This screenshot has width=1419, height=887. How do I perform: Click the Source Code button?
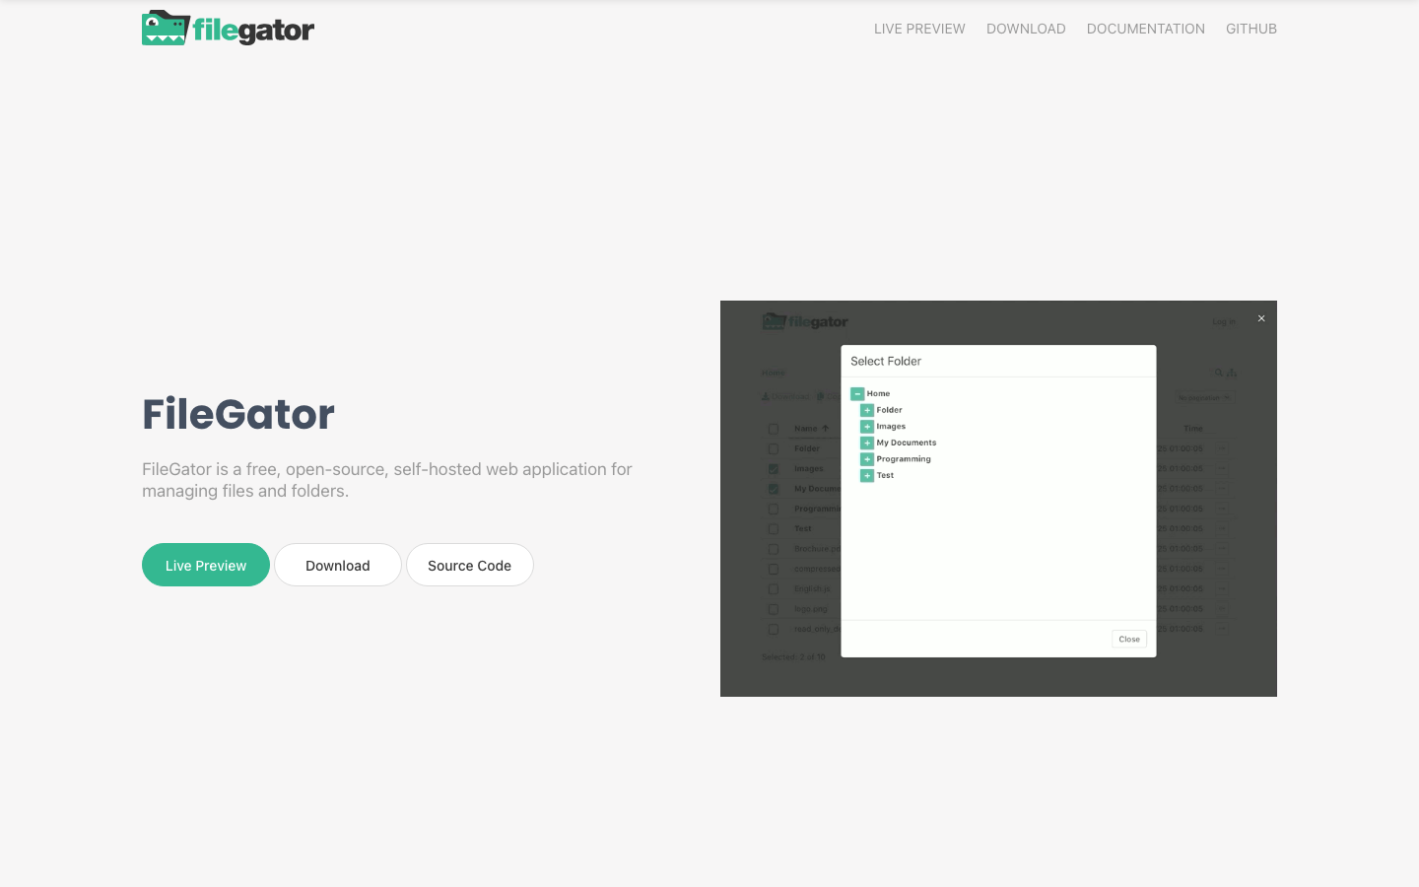click(x=469, y=565)
